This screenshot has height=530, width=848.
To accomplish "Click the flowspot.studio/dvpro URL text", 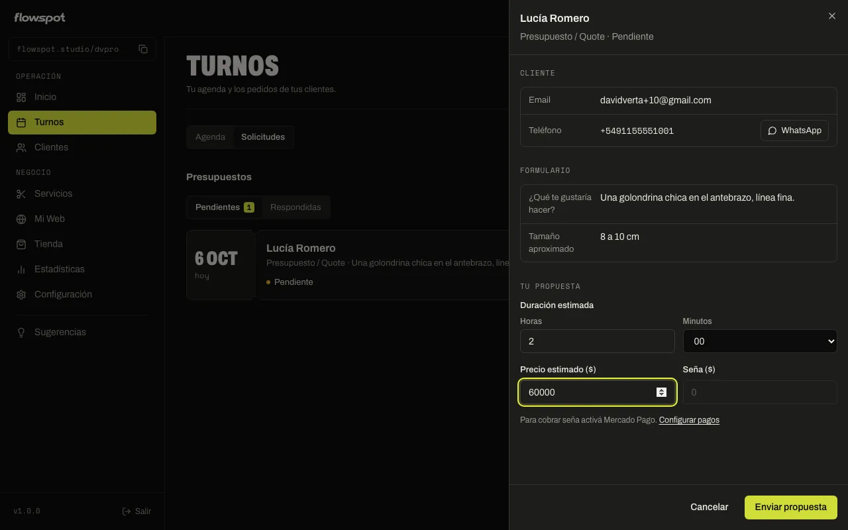I will point(68,49).
